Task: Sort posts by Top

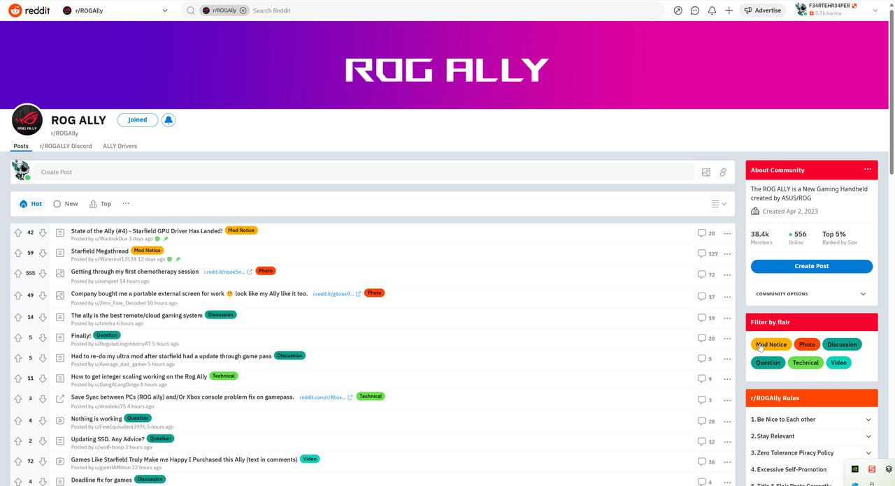Action: [100, 204]
